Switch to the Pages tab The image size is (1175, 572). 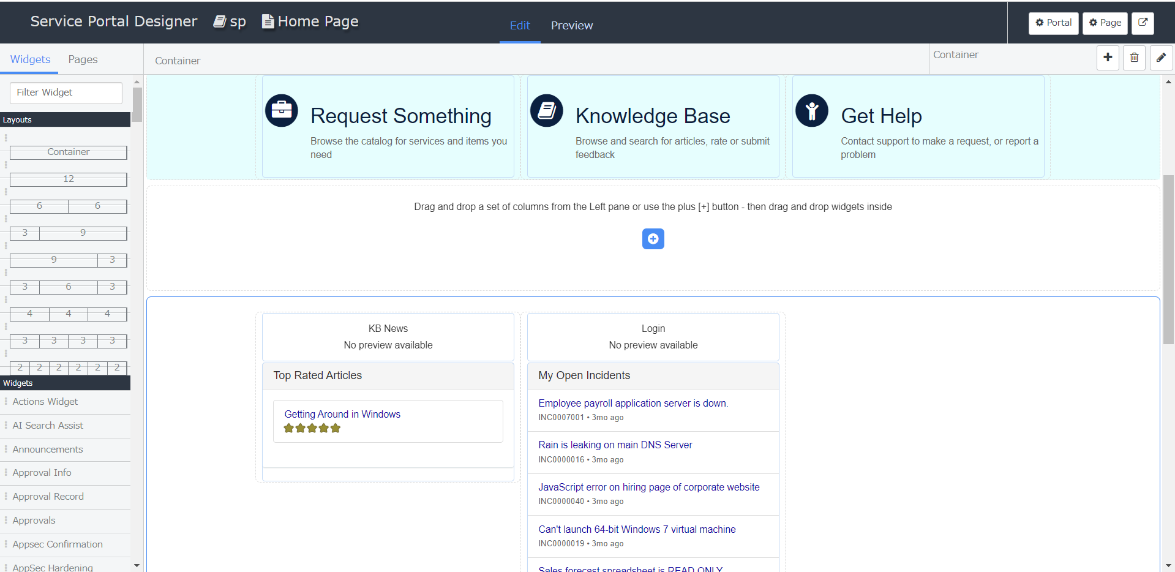(83, 59)
